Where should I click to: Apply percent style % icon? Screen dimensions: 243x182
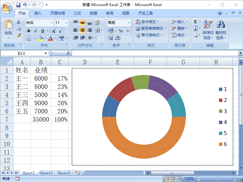click(121, 30)
